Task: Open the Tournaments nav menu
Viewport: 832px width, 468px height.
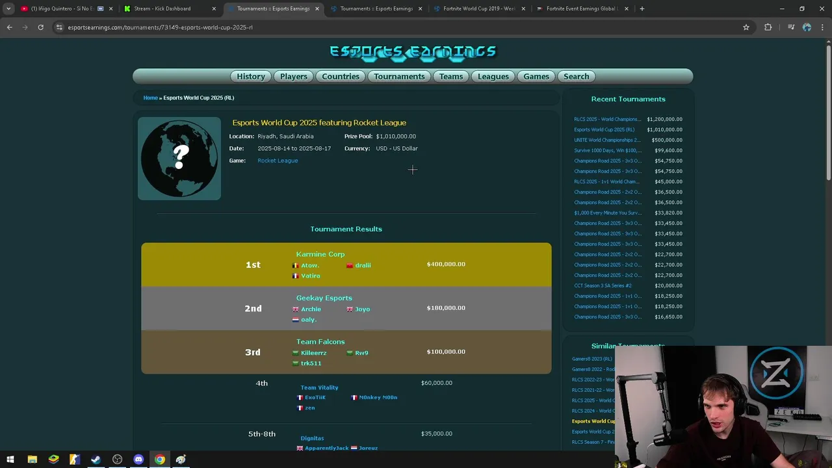Action: pos(399,77)
